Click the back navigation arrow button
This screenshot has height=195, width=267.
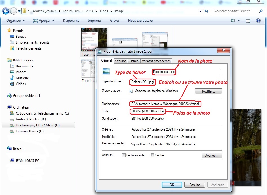6,11
